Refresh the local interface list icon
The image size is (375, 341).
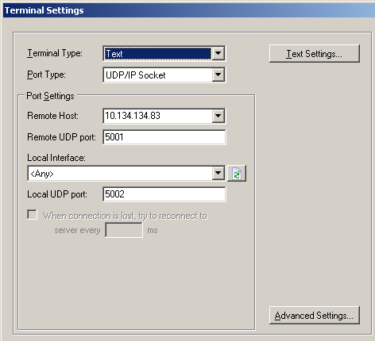237,174
